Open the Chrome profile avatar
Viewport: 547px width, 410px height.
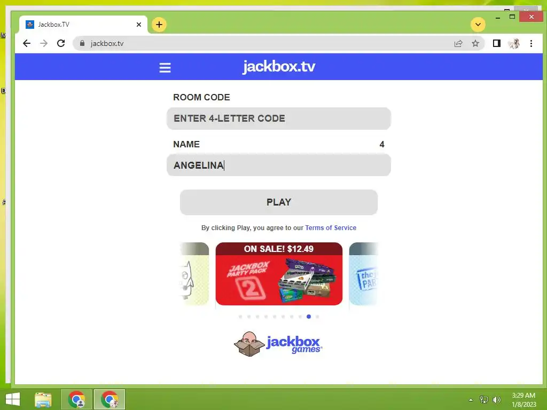[514, 43]
